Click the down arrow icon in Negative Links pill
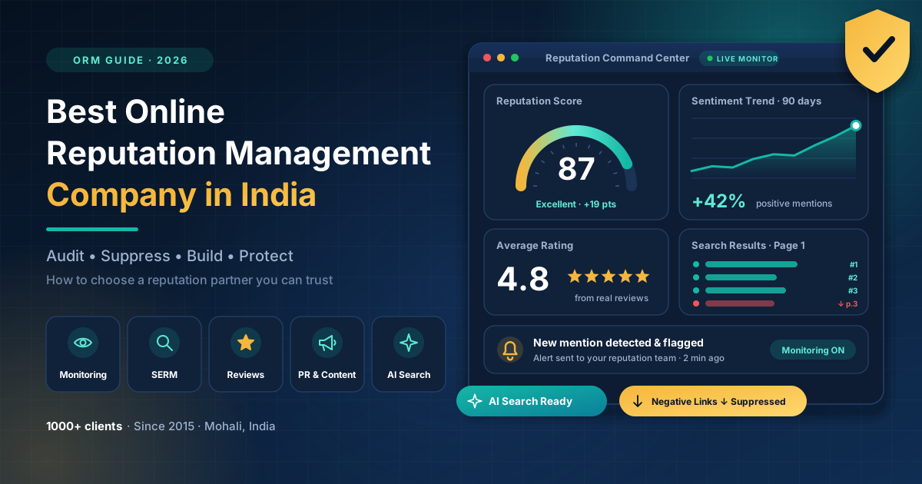This screenshot has width=922, height=484. (x=637, y=401)
